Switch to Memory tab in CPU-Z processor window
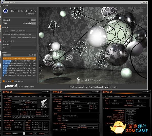The width and height of the screenshot is (152, 136). pos(24,96)
